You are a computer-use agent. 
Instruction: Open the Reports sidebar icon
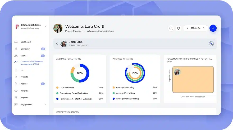(16, 98)
